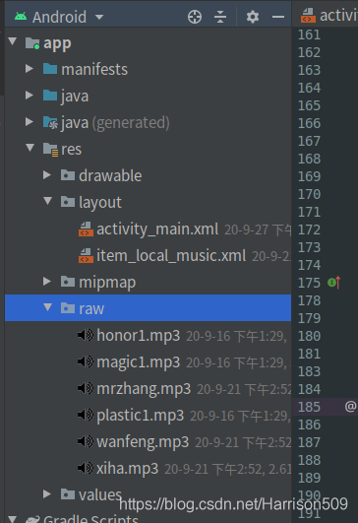Image resolution: width=358 pixels, height=523 pixels.
Task: Click line number 188 in the gutter
Action: [309, 460]
